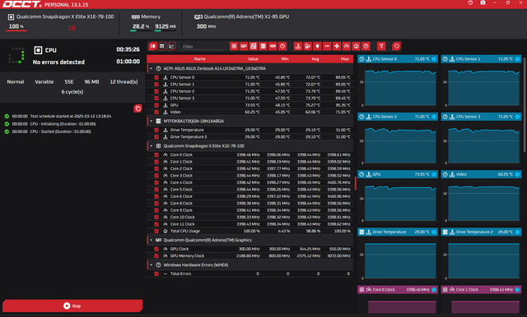527x317 pixels.
Task: Collapse the ACPI ASUS Zenbook A14 group
Action: (x=152, y=69)
